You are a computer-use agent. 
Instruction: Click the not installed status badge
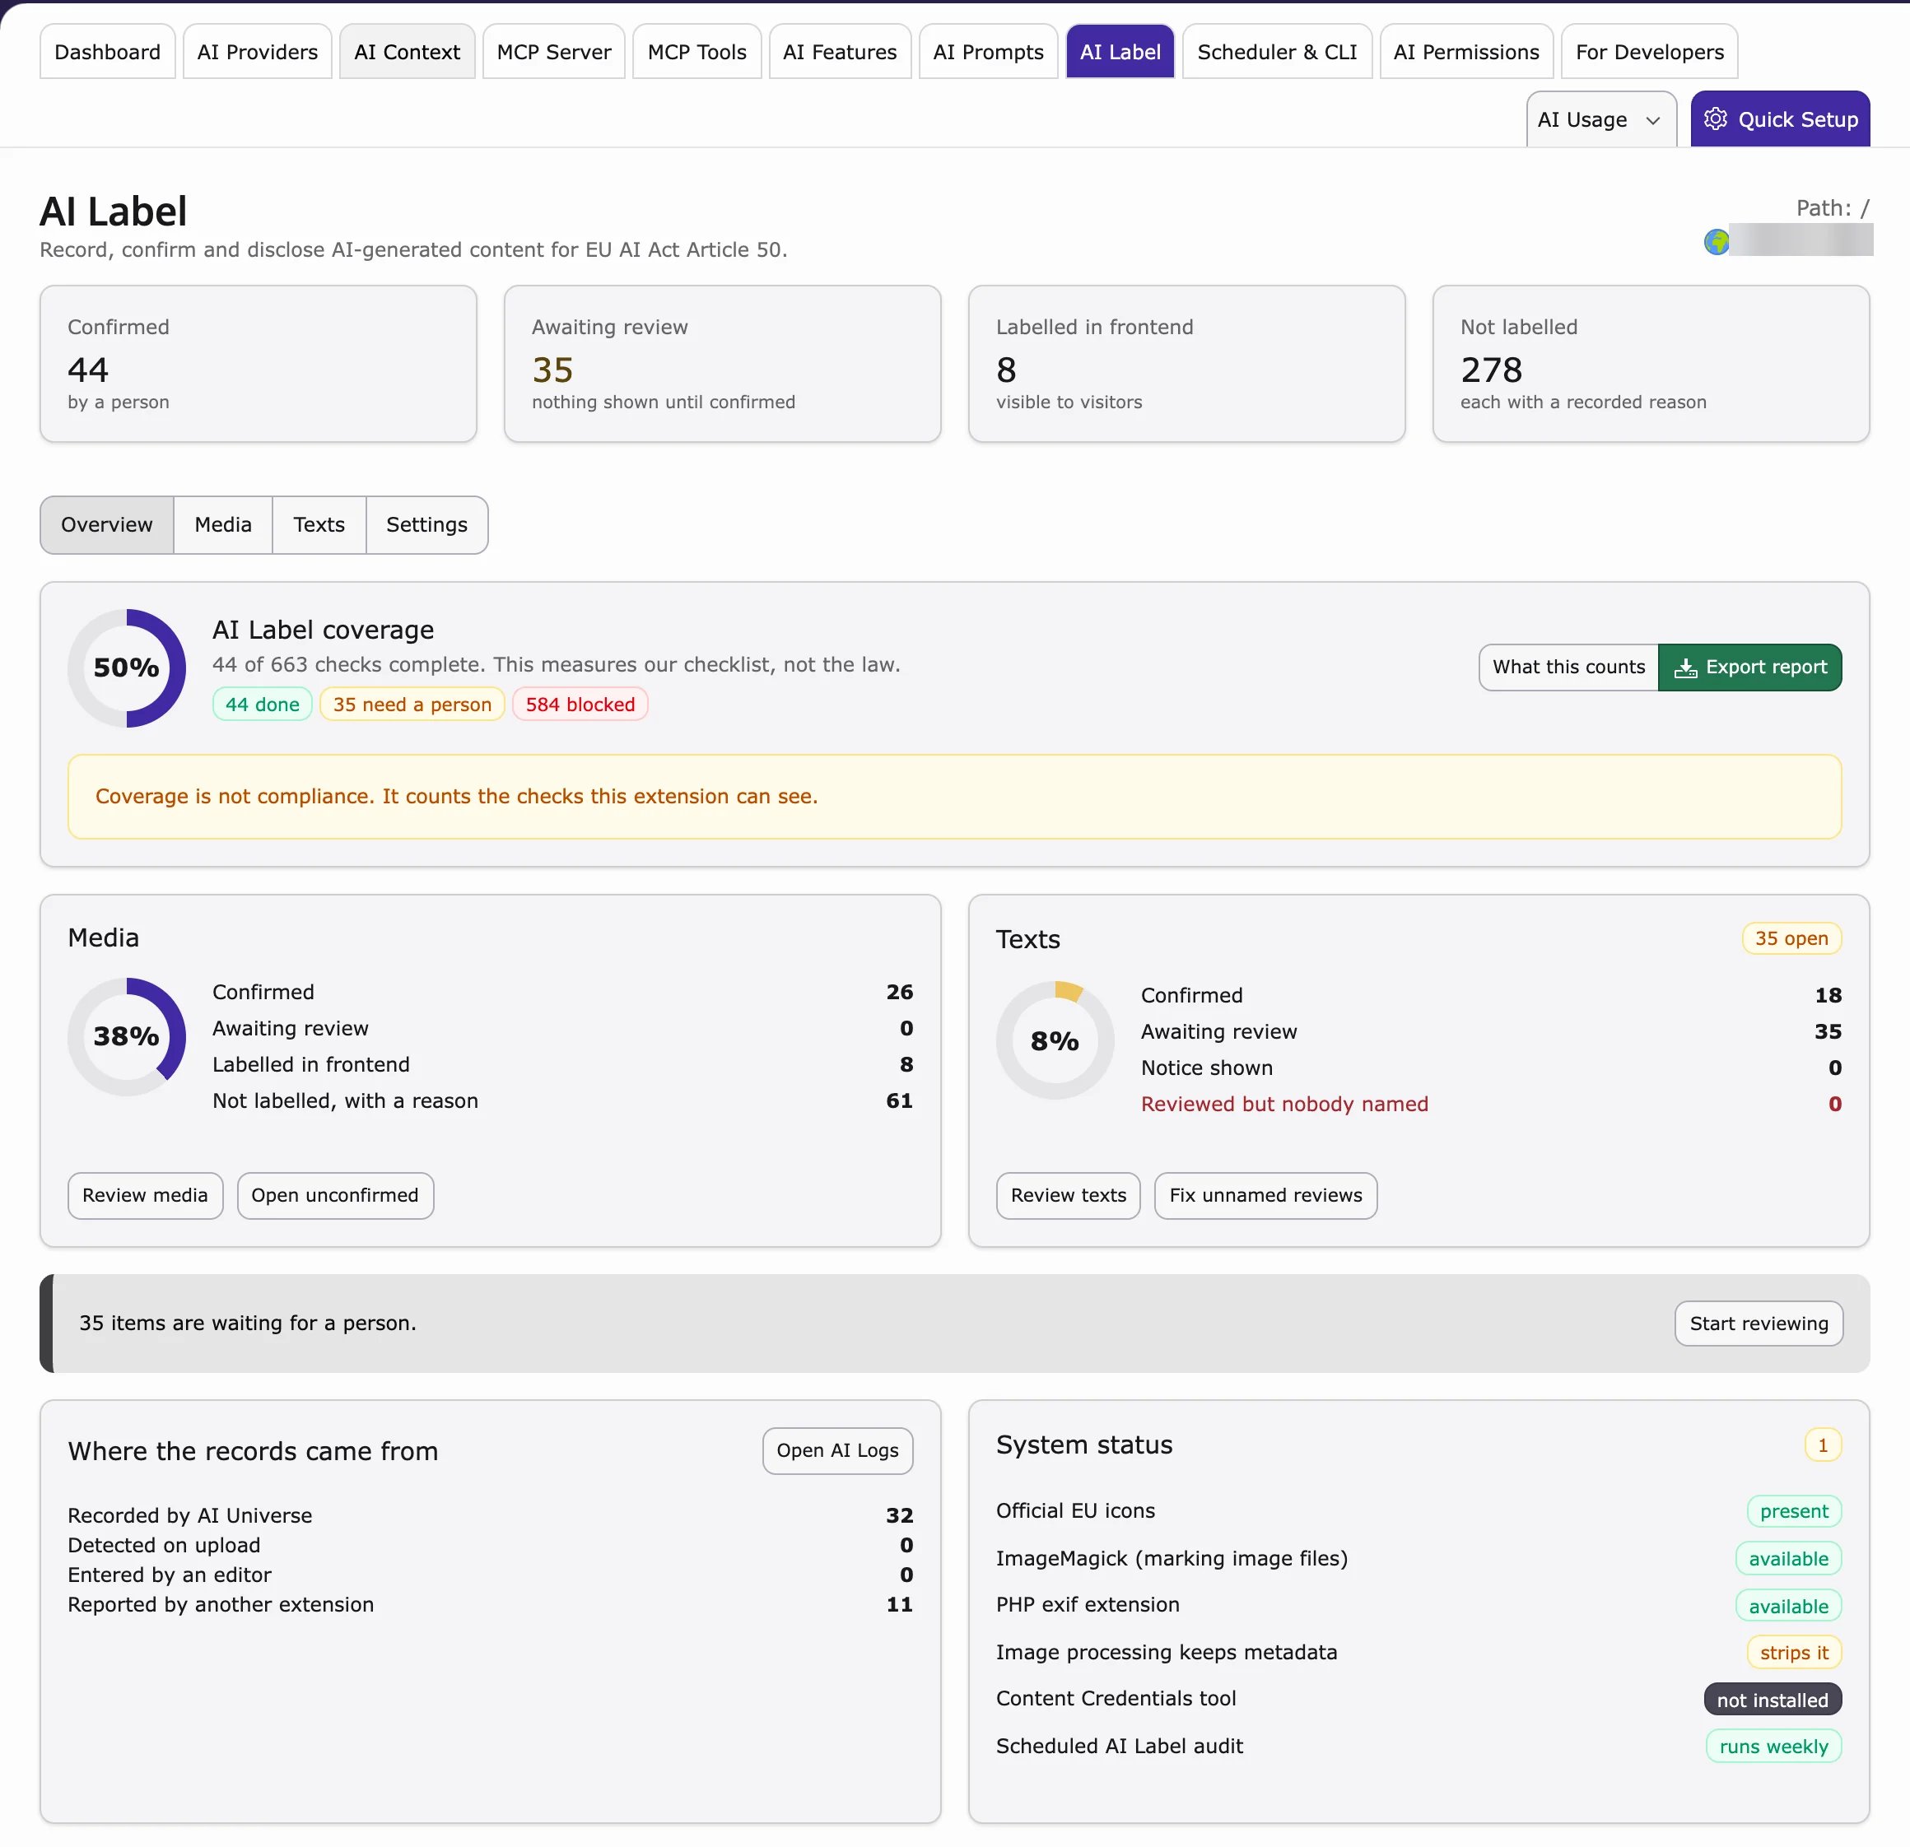1772,1700
